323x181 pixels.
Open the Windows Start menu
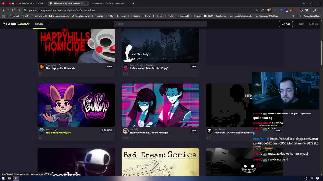[3, 178]
